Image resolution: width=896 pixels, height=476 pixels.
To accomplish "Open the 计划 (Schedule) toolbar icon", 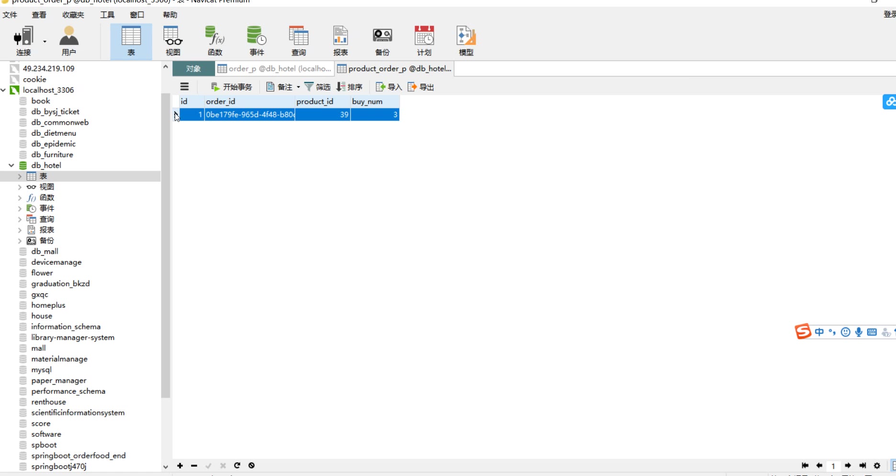I will pos(424,42).
